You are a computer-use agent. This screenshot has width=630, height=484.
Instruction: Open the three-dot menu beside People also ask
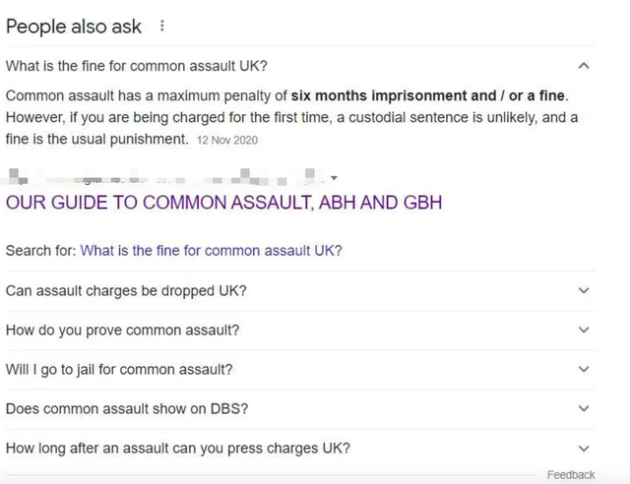(162, 27)
